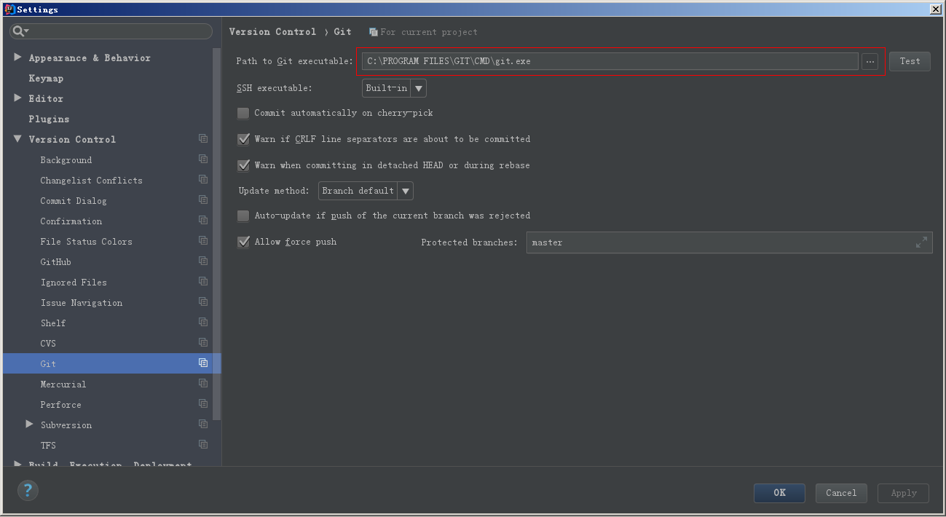This screenshot has width=946, height=517.
Task: Collapse the Version Control section
Action: [18, 138]
